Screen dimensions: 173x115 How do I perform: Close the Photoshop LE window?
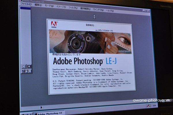tap(148, 11)
